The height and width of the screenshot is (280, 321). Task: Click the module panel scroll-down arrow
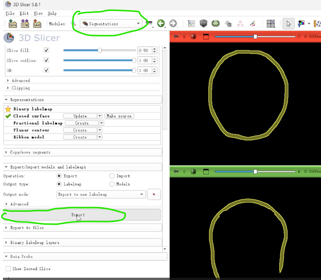165,249
